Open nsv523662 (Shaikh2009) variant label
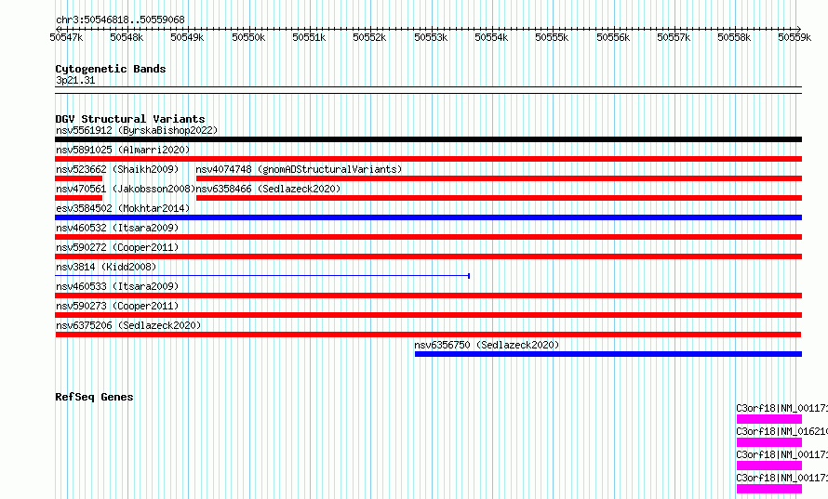828x499 pixels. 117,169
